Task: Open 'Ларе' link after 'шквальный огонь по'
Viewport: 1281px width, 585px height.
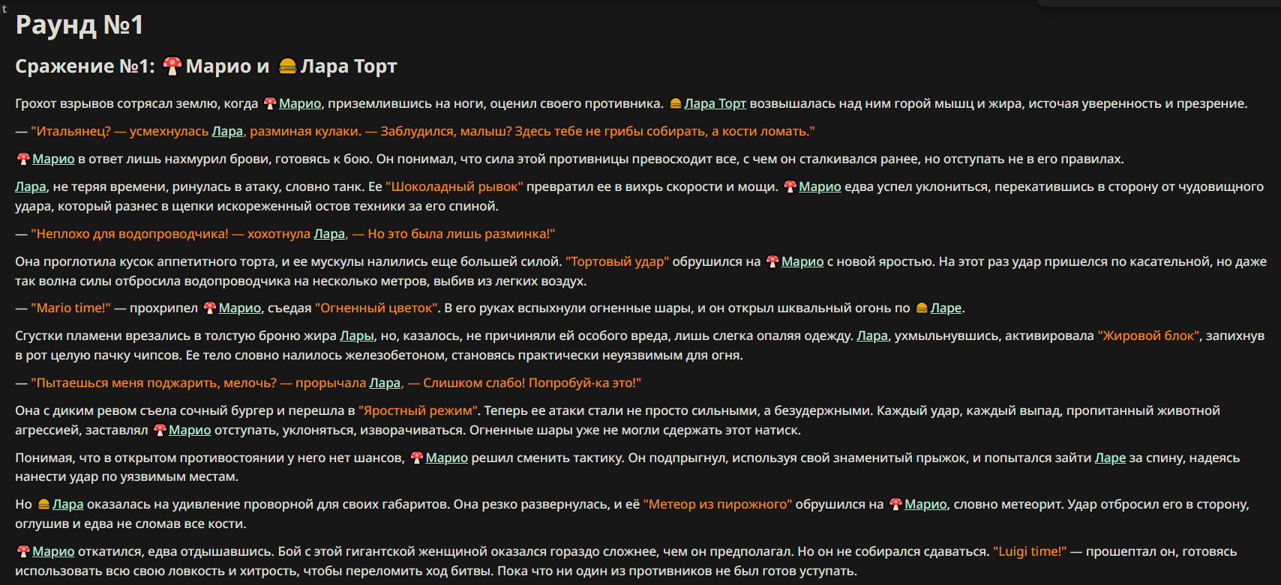Action: point(946,308)
